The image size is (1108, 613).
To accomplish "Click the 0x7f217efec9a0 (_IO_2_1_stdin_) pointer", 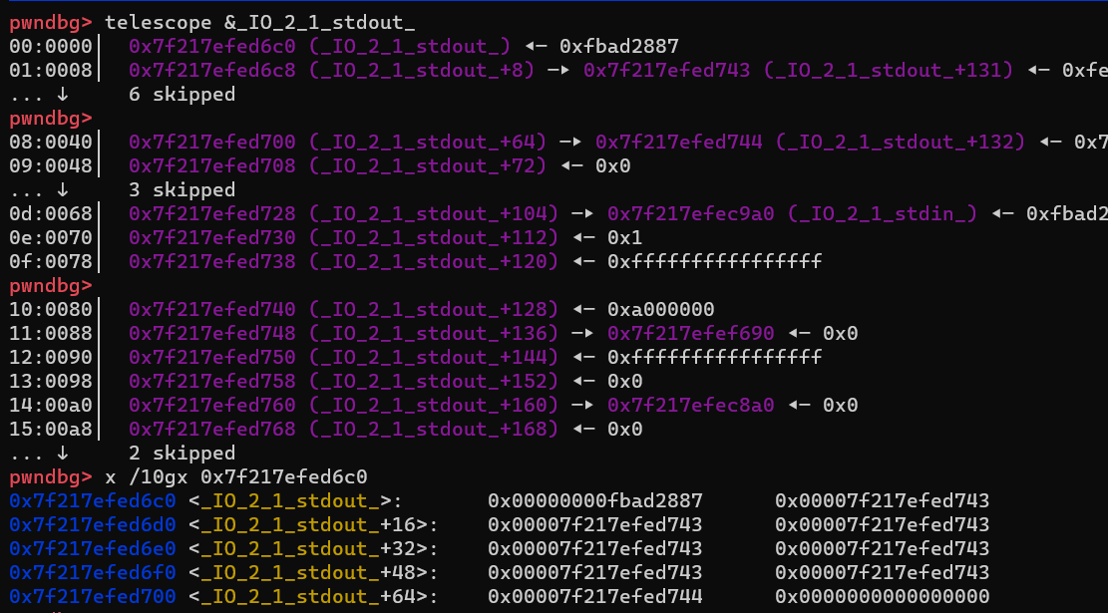I will pyautogui.click(x=792, y=214).
